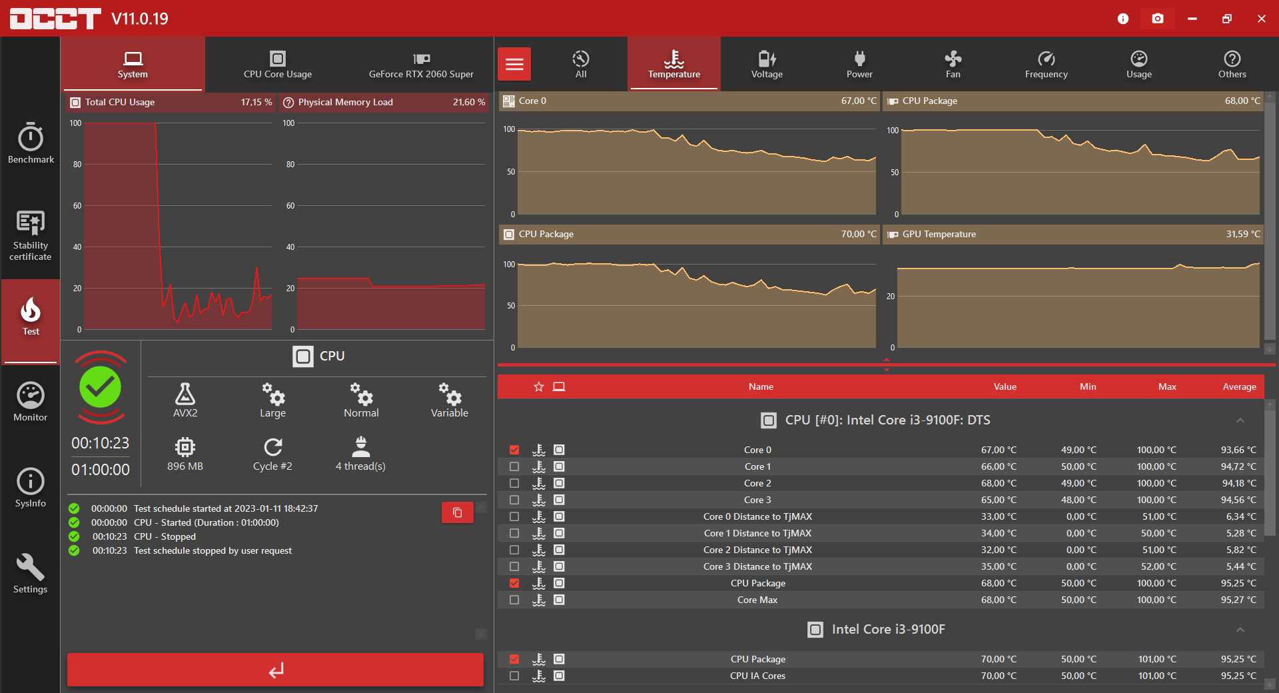Click the chip icon in the CPU IA Cores row

(560, 676)
